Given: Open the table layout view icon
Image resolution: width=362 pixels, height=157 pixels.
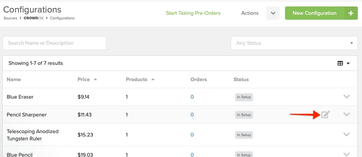Looking at the screenshot, I should pos(340,63).
